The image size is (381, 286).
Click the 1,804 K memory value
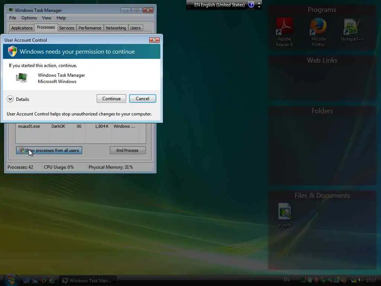pos(102,126)
